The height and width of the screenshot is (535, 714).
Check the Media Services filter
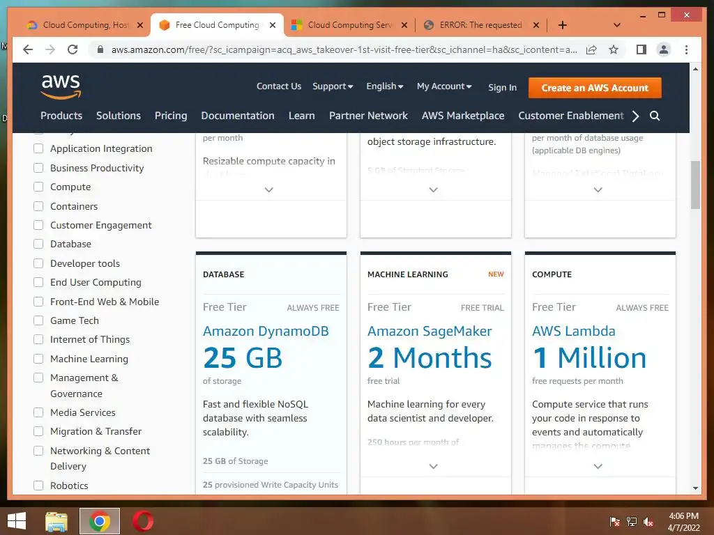pos(39,412)
